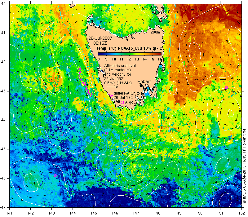The image size is (248, 217).
Task: Click color bar tick label '13'
Action: [137, 59]
